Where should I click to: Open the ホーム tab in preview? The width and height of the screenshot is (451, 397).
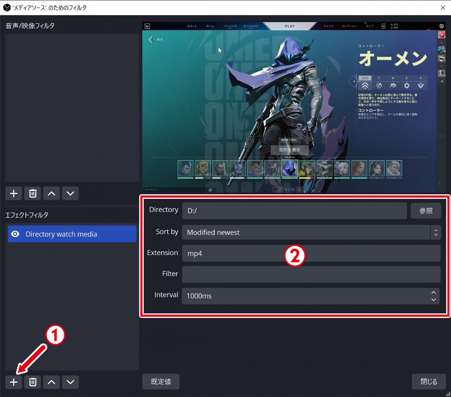pyautogui.click(x=210, y=26)
